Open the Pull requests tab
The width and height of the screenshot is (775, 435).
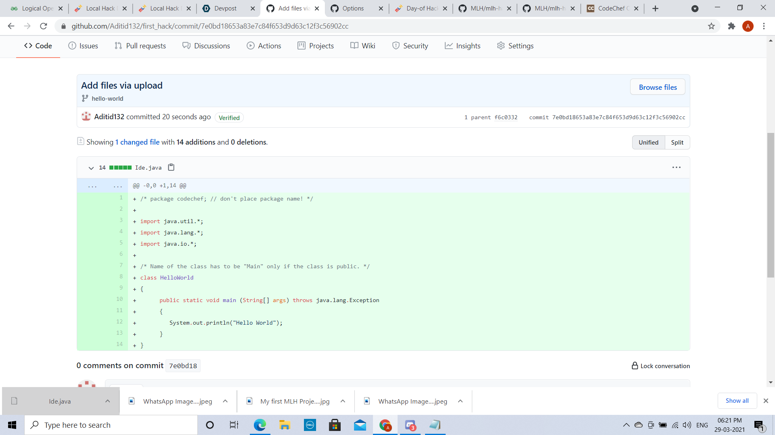[140, 46]
